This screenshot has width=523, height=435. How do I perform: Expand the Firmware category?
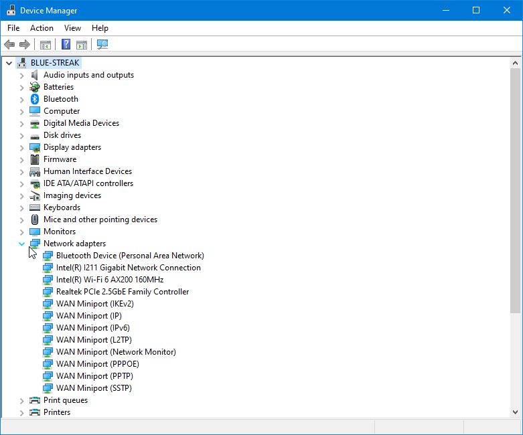coord(22,160)
